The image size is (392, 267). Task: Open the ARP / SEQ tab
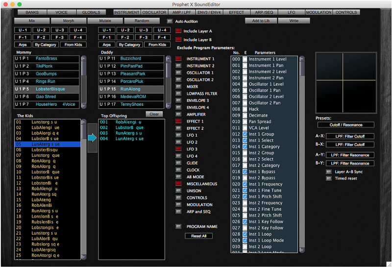coord(265,12)
